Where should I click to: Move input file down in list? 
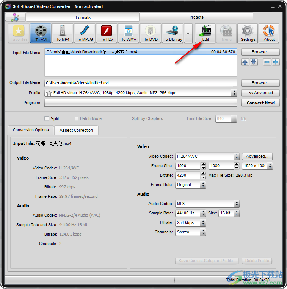[x=254, y=62]
